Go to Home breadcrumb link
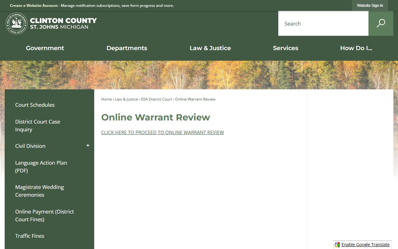This screenshot has height=249, width=398. point(106,99)
